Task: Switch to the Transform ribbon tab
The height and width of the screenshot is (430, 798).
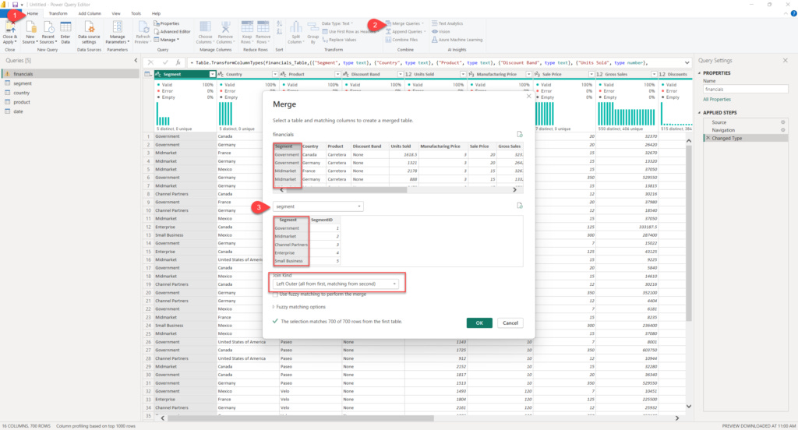Action: (58, 14)
